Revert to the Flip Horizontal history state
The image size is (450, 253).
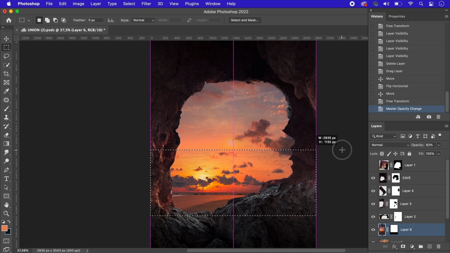click(x=397, y=86)
